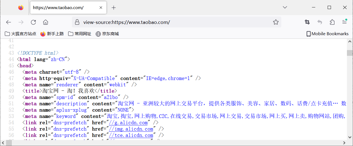Viewport: 353px width, 146px height.
Task: Click the vertical scrollbar thumb
Action: (x=350, y=53)
